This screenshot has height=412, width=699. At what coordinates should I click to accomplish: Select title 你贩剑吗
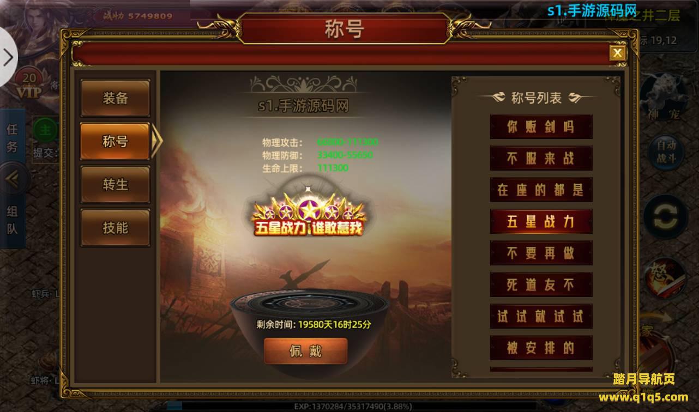(541, 127)
